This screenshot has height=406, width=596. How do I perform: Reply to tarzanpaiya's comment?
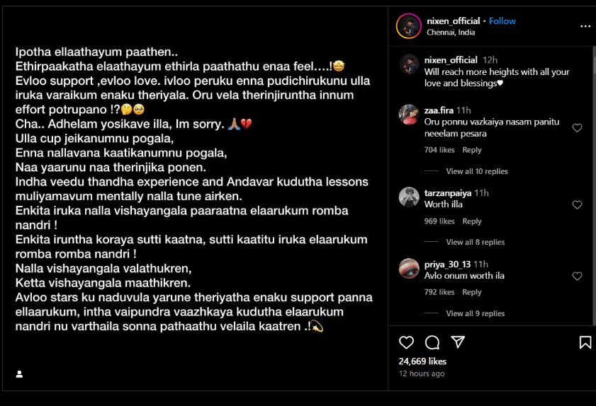pos(472,221)
